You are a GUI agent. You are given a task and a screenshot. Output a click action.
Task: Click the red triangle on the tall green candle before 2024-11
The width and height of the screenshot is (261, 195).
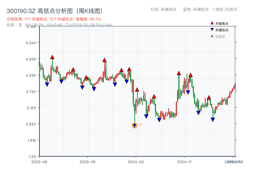179,73
